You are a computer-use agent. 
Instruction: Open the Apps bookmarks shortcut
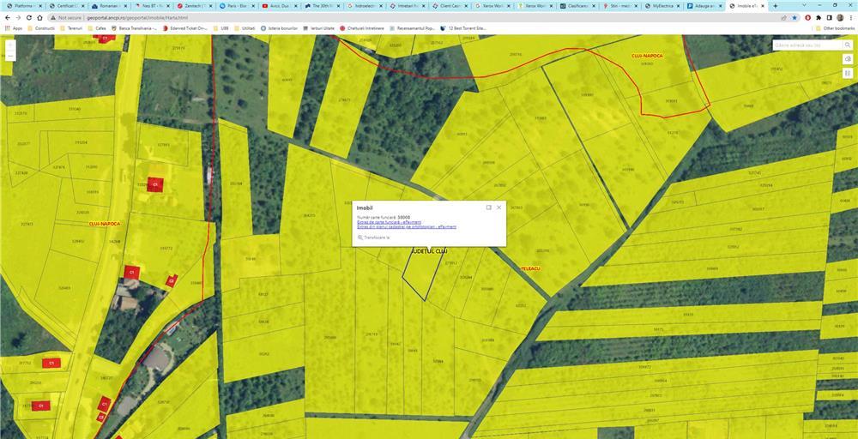coord(14,28)
